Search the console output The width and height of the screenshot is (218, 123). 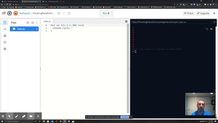pos(207,29)
